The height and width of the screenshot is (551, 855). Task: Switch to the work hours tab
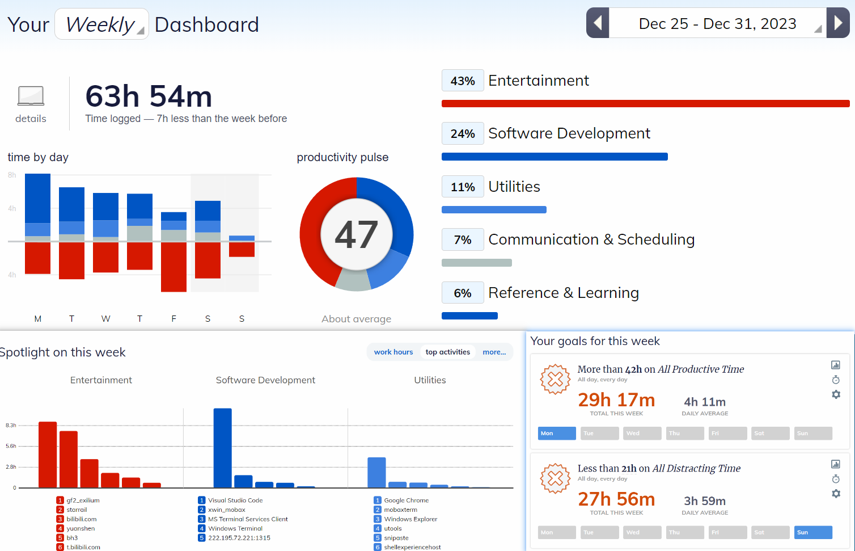click(393, 352)
